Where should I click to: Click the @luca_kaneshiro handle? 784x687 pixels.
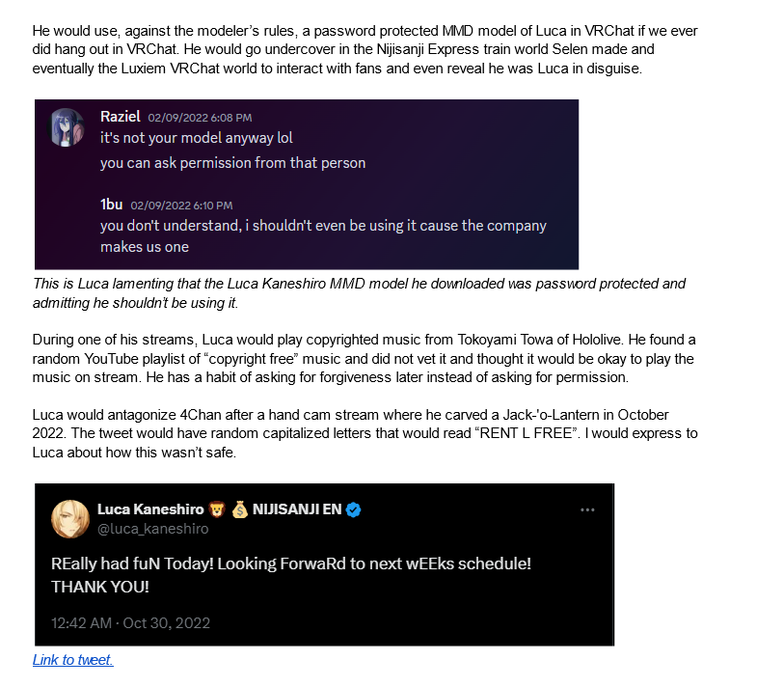pos(152,529)
